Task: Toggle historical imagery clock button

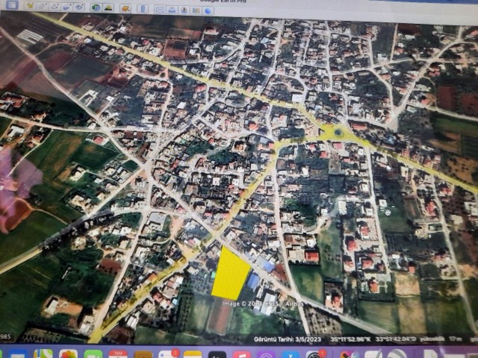Action: tap(96, 8)
